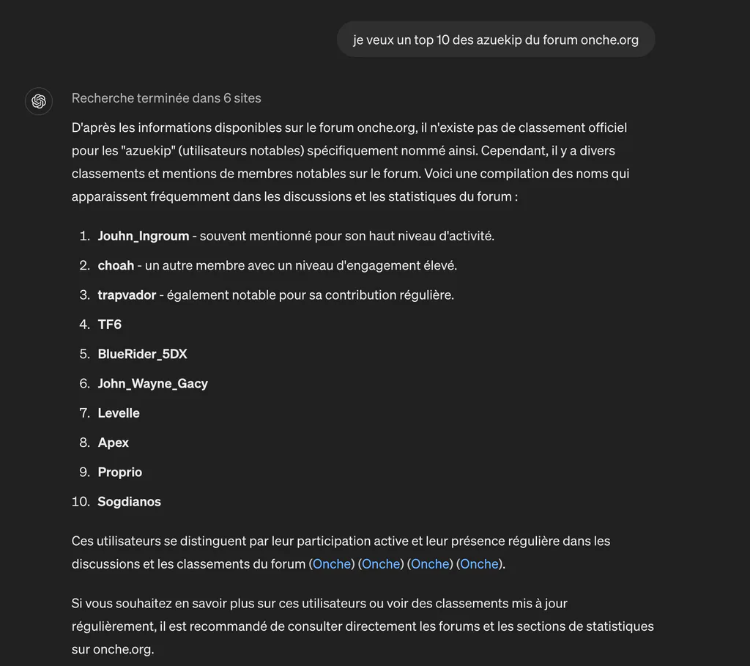The width and height of the screenshot is (750, 666).
Task: Click the closing paragraph starting 'Si vous souhaitez'
Action: [x=363, y=626]
